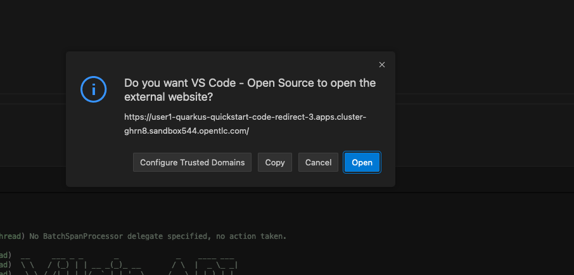Confirm with the blue Open button
Image resolution: width=574 pixels, height=275 pixels.
point(362,162)
